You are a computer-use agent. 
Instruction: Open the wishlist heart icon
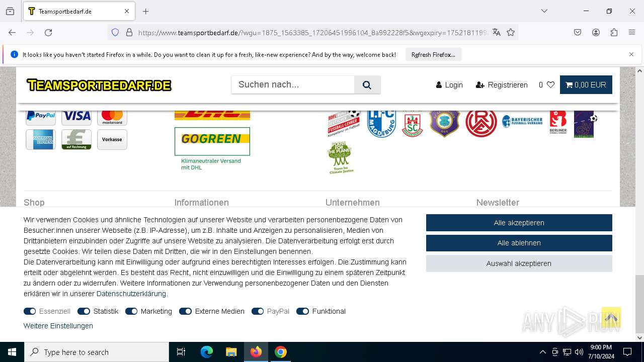(550, 85)
